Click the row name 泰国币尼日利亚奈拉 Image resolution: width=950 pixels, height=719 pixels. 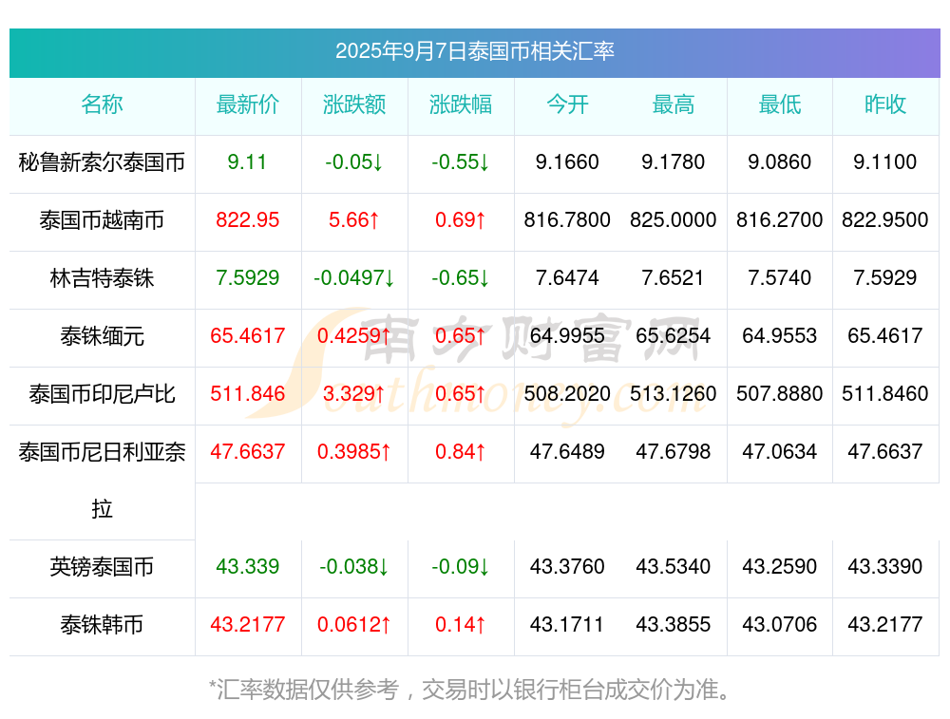pyautogui.click(x=102, y=481)
